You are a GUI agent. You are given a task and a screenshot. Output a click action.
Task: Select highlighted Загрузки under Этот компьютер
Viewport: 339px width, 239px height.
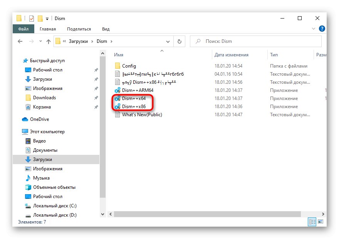(x=56, y=159)
